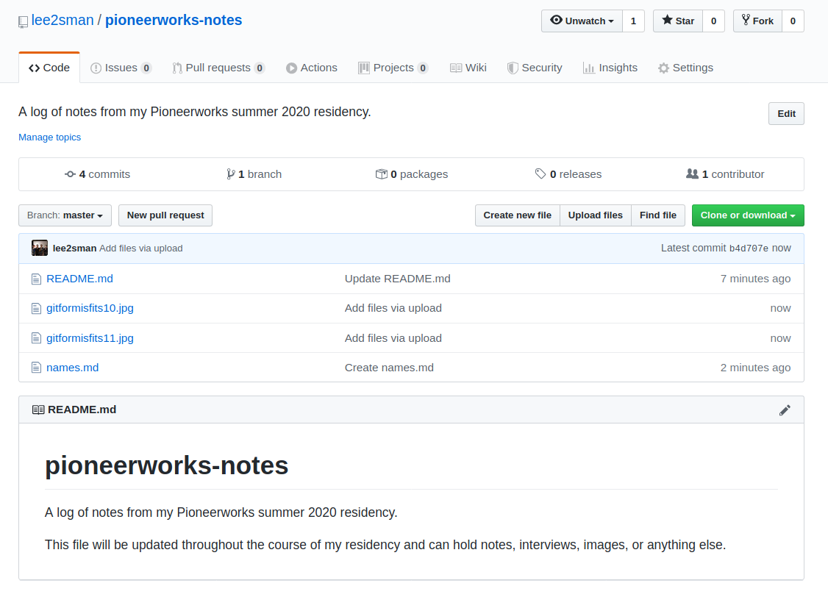828x597 pixels.
Task: Open the pioneerworks-notes repository link
Action: click(x=174, y=20)
